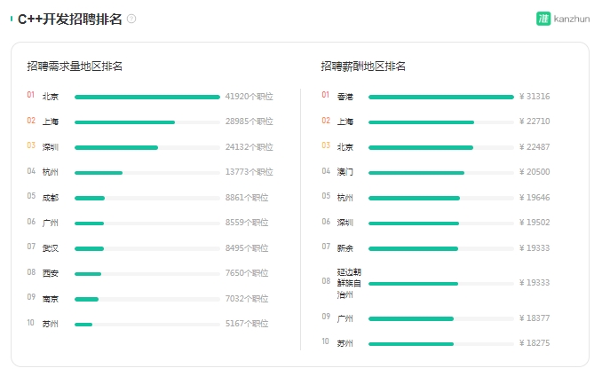Click the 招聘薪酬地区排名 heading
602x392 pixels.
363,67
